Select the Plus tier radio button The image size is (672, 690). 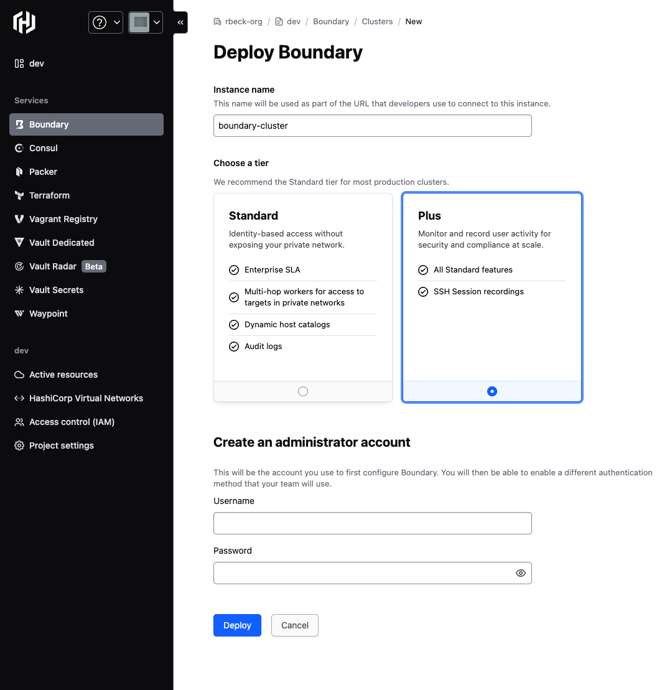point(492,391)
